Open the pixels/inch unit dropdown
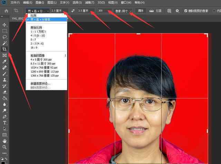The height and width of the screenshot is (164, 221). click(x=123, y=11)
